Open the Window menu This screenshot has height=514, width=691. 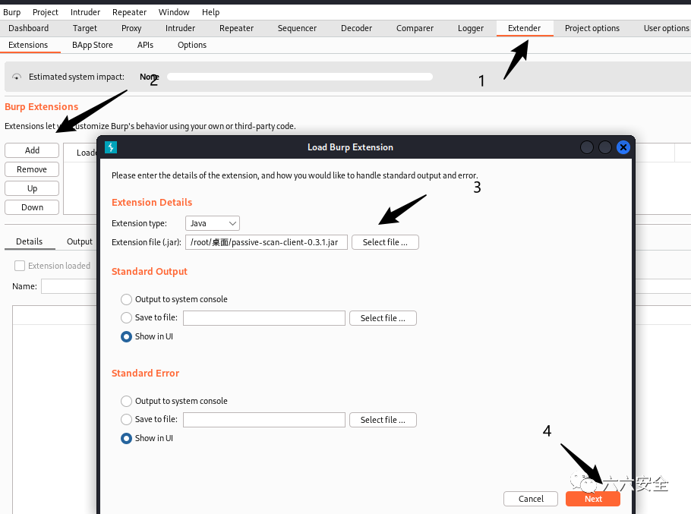tap(174, 12)
